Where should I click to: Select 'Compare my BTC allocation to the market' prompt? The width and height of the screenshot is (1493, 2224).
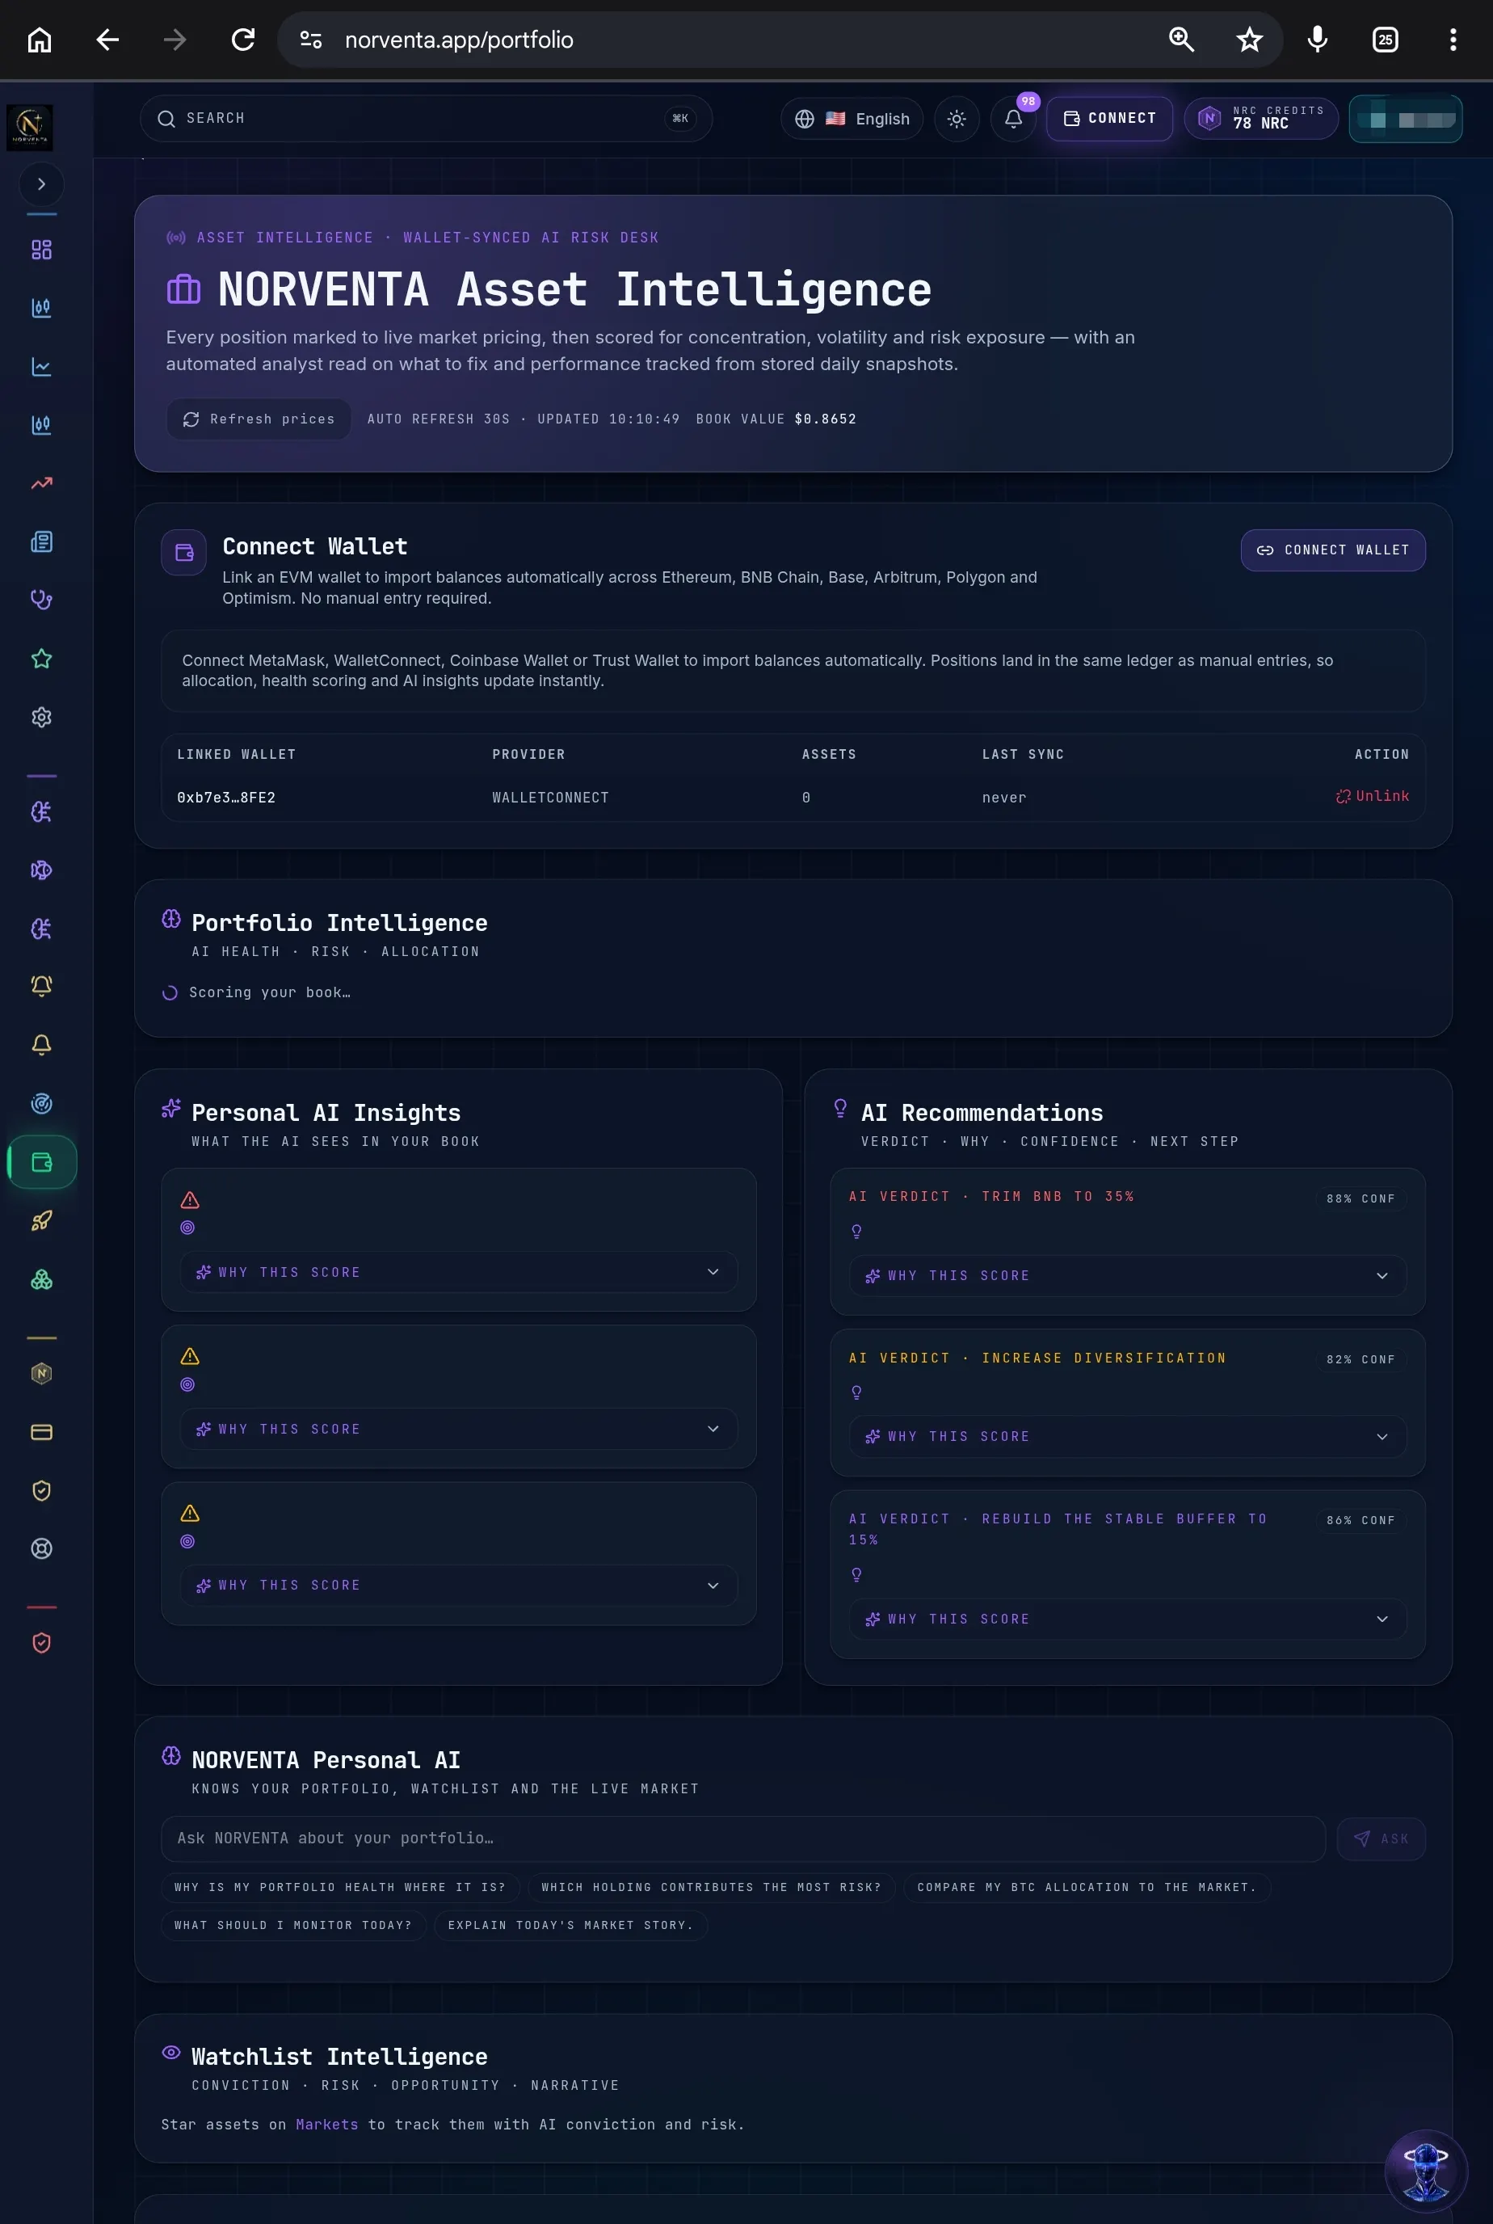click(1087, 1887)
